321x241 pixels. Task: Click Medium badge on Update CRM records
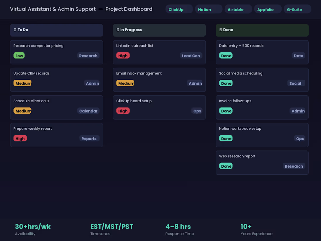[22, 83]
